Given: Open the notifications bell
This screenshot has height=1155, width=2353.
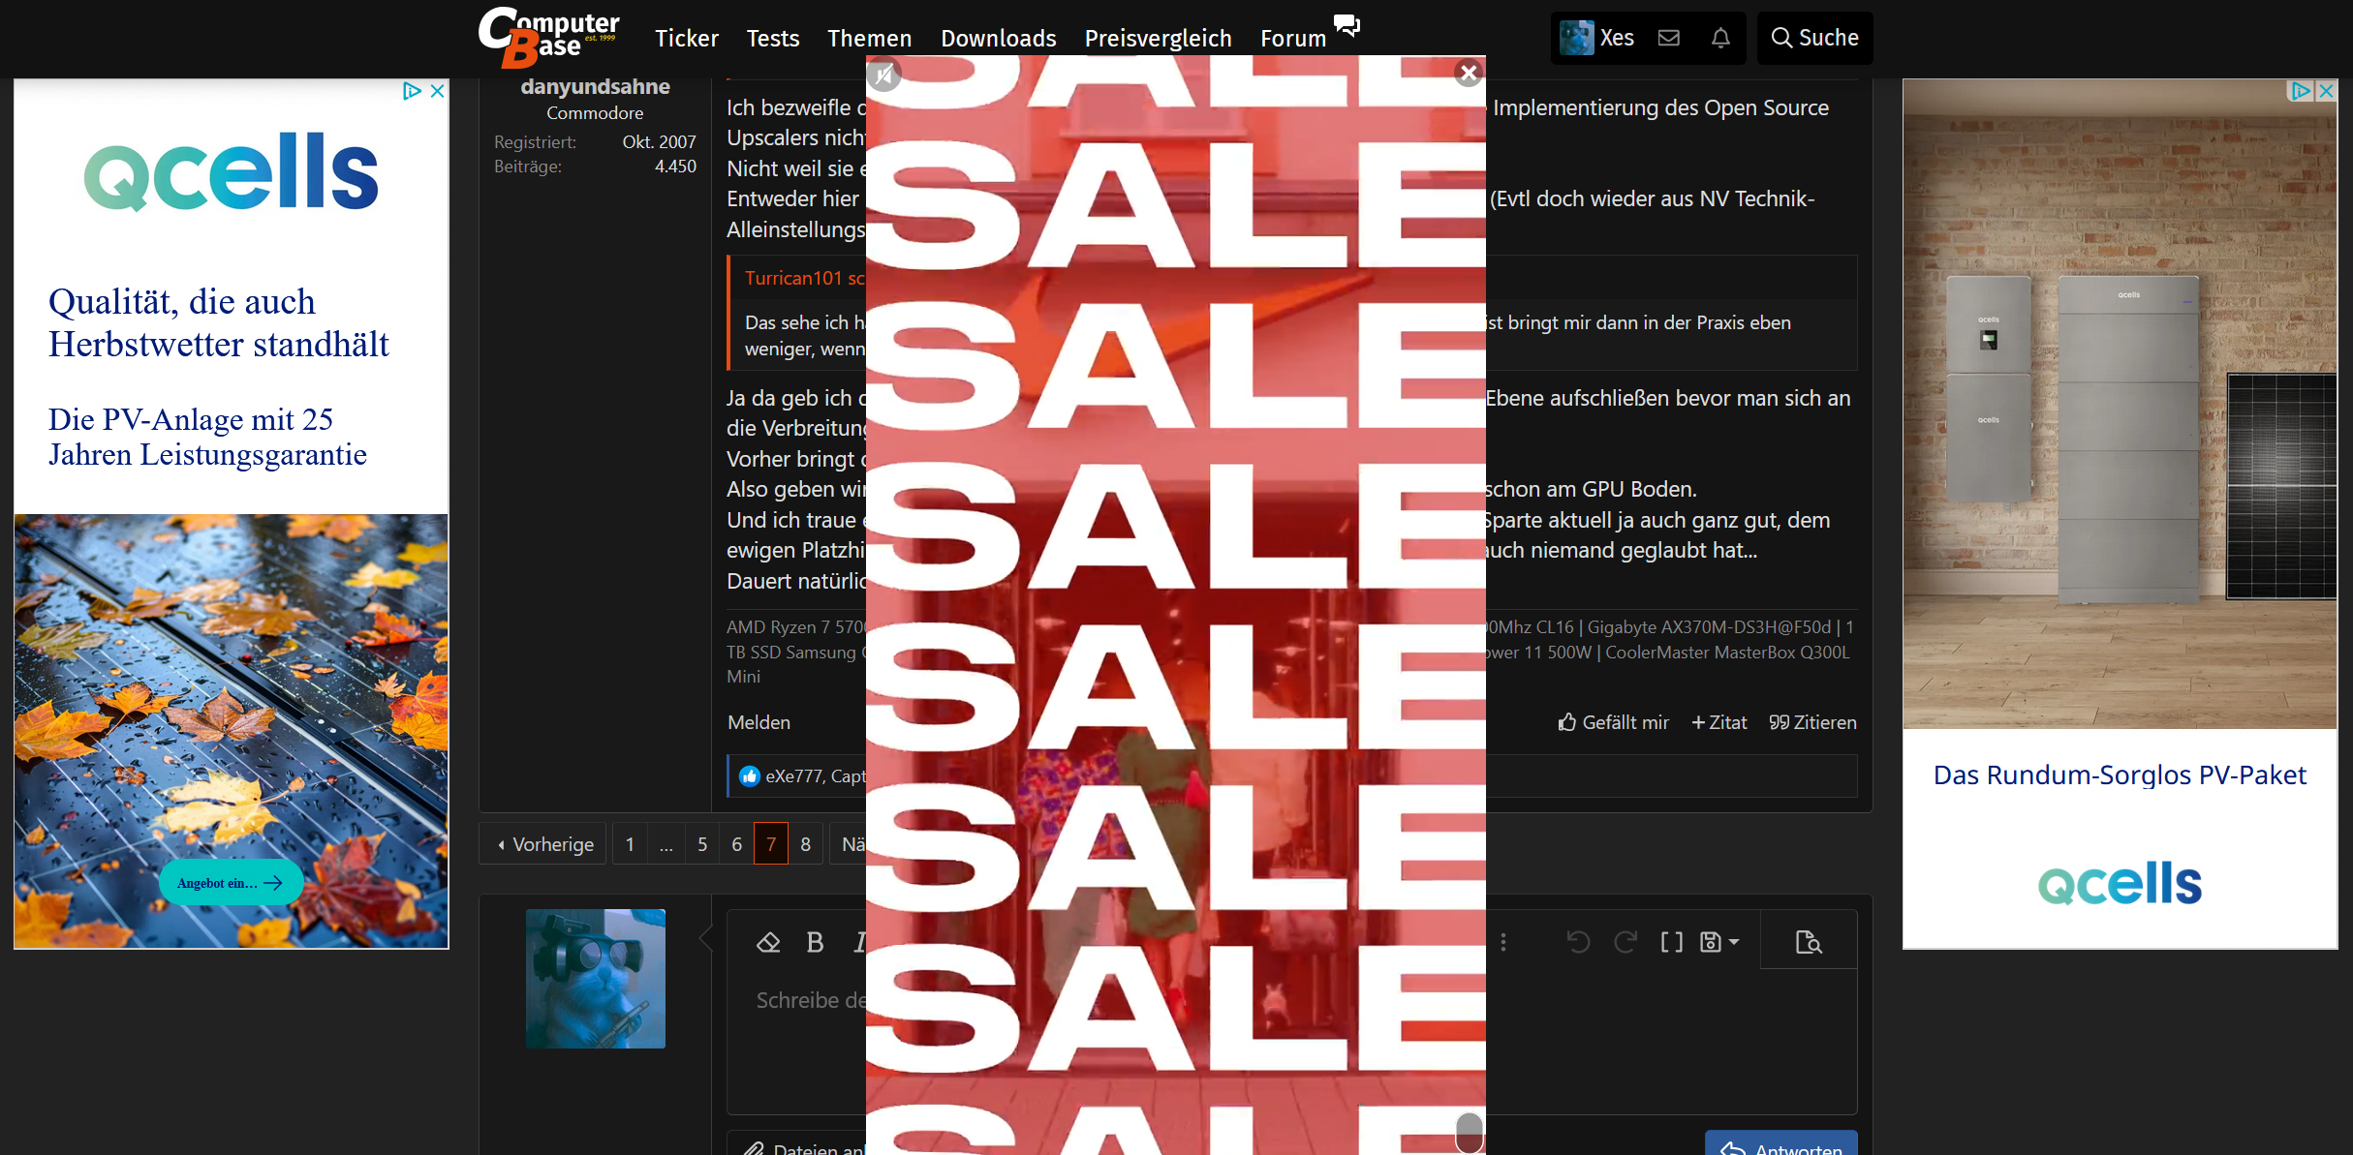Looking at the screenshot, I should click(x=1720, y=38).
